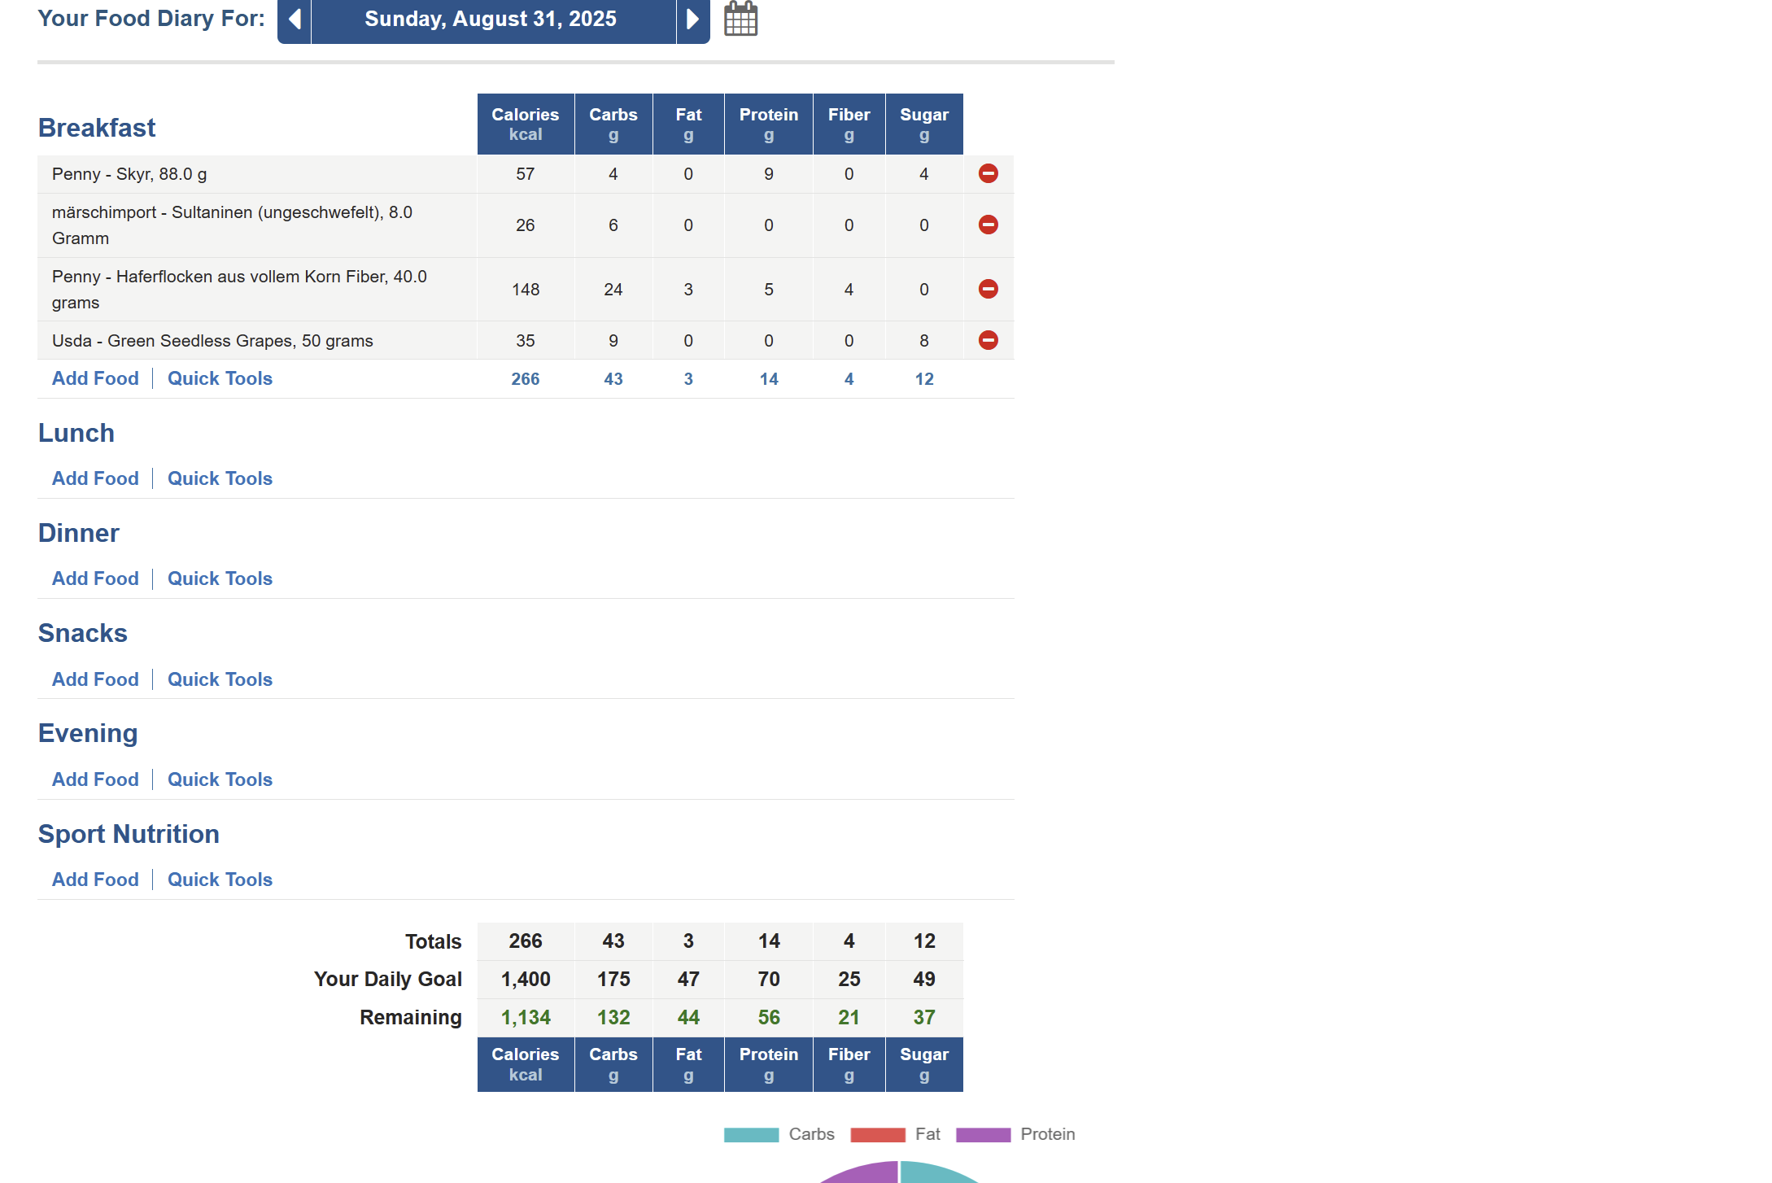Delete Green Seedless Grapes entry

tap(988, 341)
